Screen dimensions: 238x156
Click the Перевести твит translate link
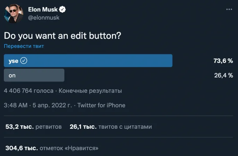tap(24, 46)
